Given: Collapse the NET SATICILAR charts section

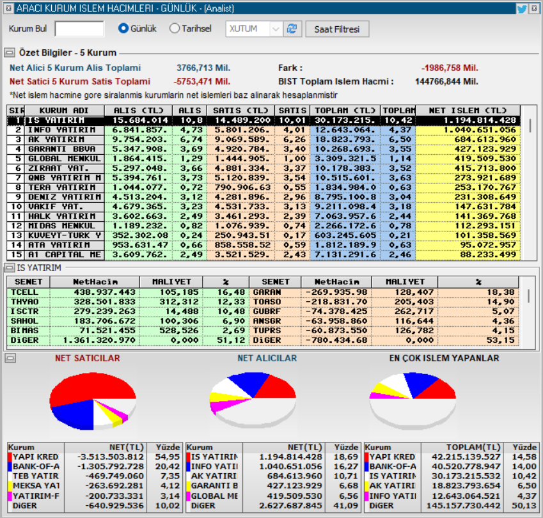Looking at the screenshot, I should pos(10,358).
